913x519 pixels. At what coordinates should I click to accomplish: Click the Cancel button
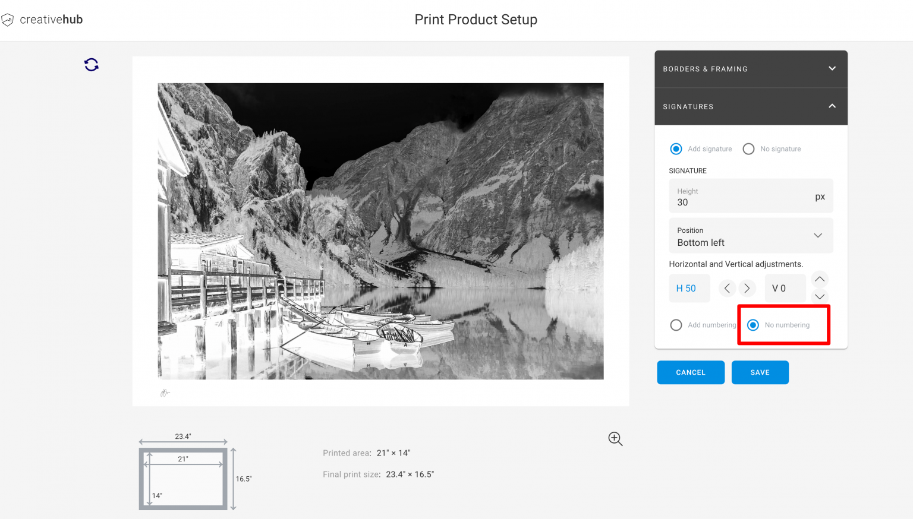[691, 372]
